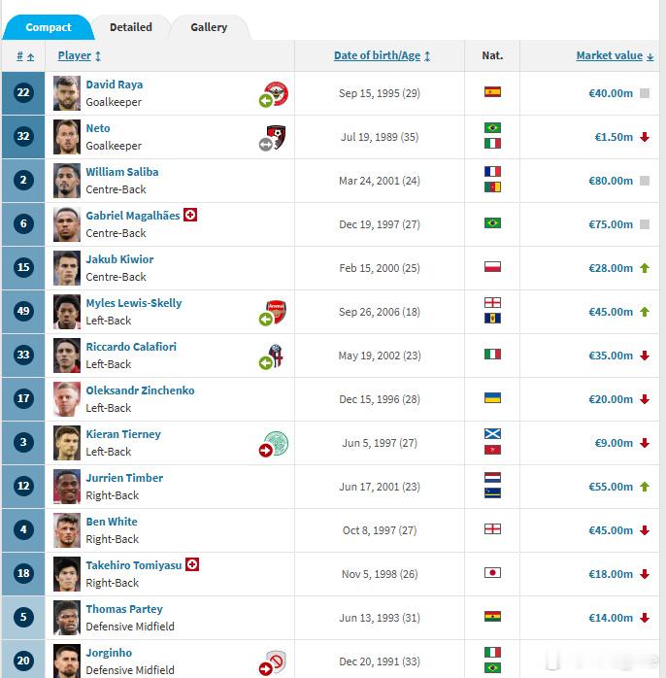Image resolution: width=666 pixels, height=678 pixels.
Task: Select the Compact tab
Action: click(49, 27)
